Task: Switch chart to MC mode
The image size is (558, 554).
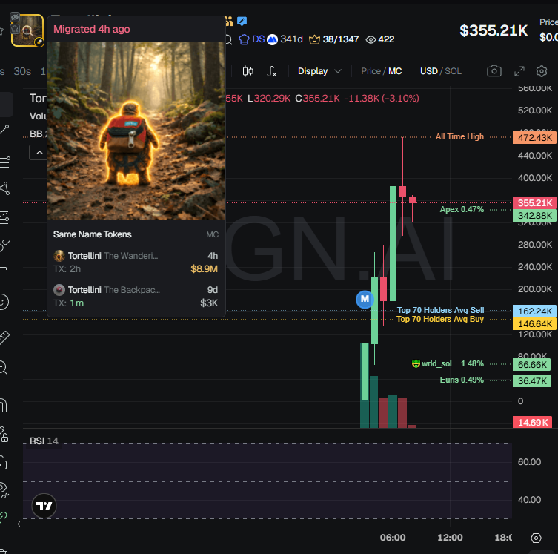Action: coord(395,71)
